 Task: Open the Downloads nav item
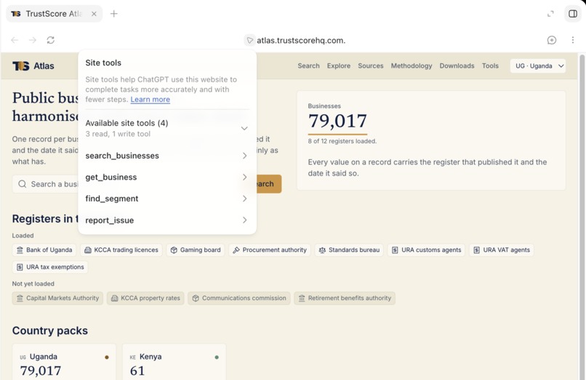click(457, 66)
